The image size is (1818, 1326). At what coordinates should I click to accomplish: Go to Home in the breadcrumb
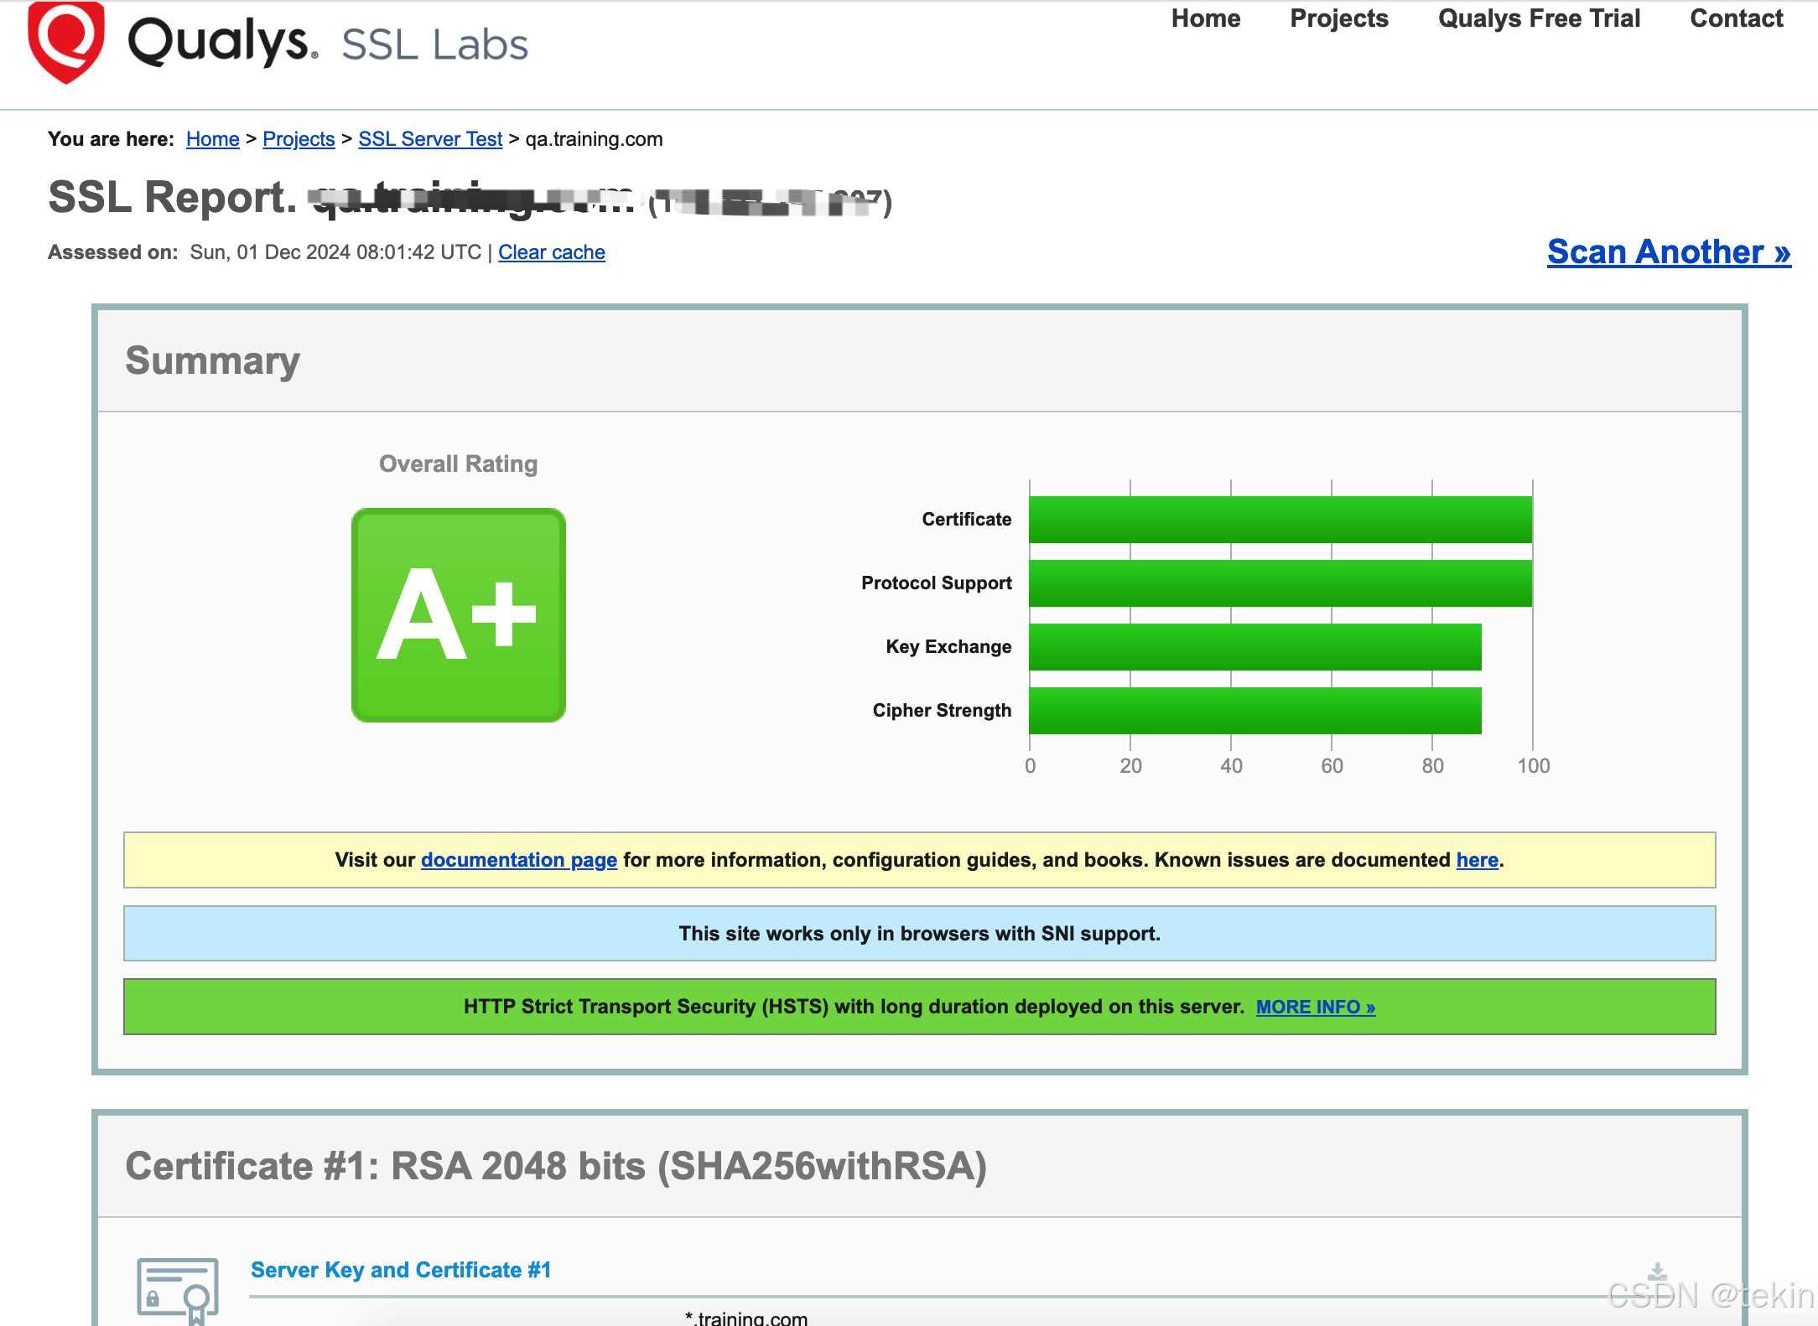[x=213, y=139]
